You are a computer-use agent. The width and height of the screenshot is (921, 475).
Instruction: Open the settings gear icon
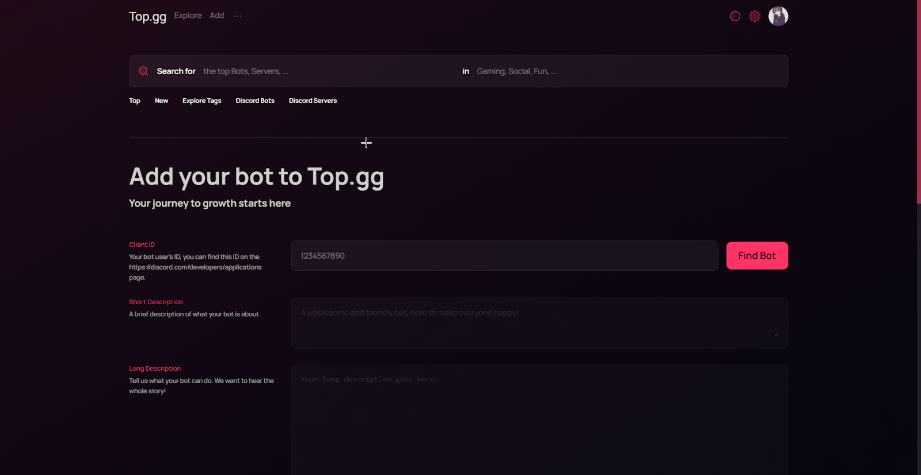click(755, 16)
